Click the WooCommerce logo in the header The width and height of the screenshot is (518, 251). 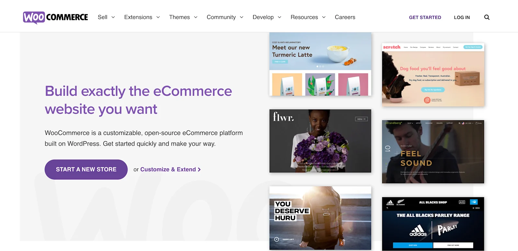tap(55, 17)
